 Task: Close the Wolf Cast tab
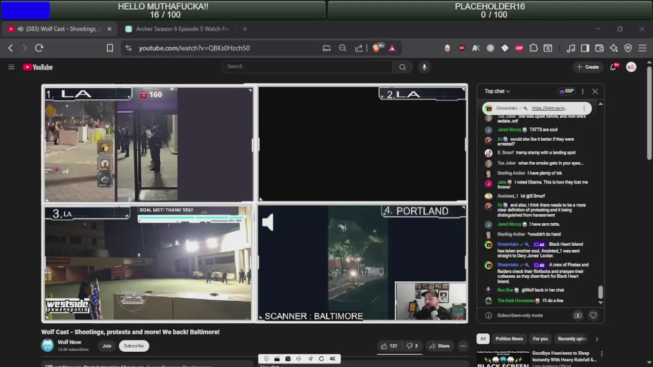tap(109, 29)
